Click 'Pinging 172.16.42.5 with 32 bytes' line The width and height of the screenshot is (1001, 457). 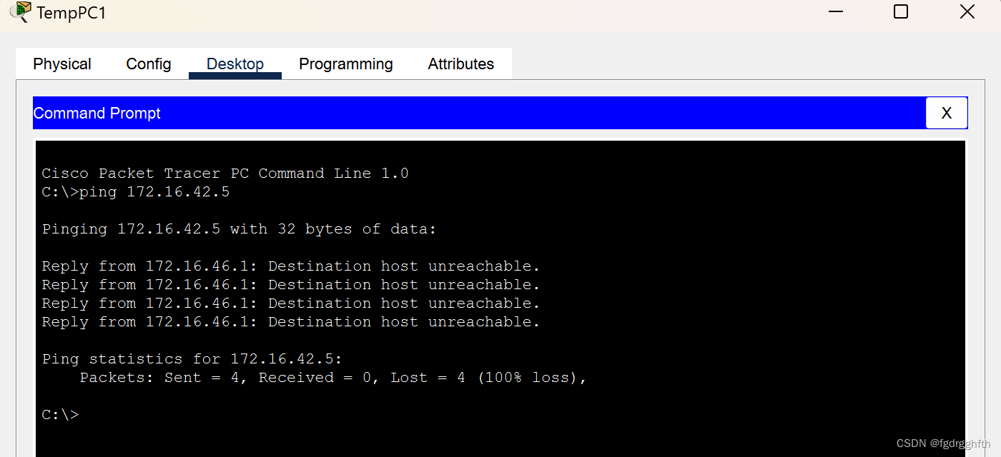coord(239,229)
